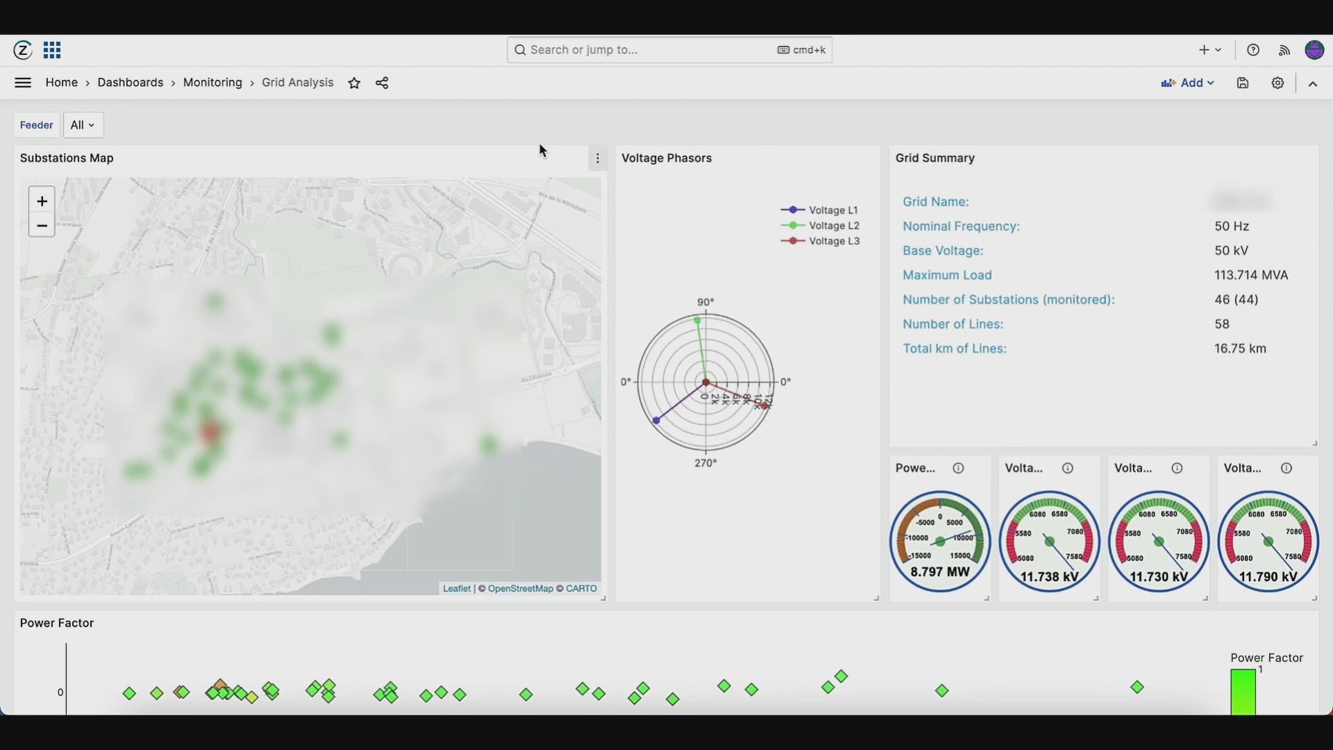Open the Add panel dropdown
The width and height of the screenshot is (1333, 750).
coord(1188,83)
